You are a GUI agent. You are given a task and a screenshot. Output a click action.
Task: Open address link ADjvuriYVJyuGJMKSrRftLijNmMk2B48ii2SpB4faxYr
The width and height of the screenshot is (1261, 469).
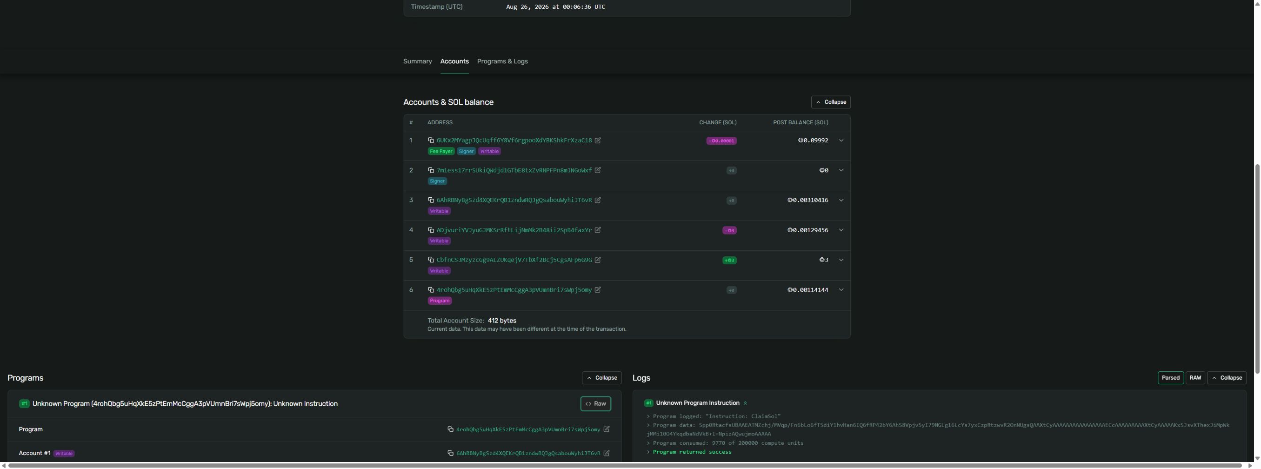[x=514, y=230]
